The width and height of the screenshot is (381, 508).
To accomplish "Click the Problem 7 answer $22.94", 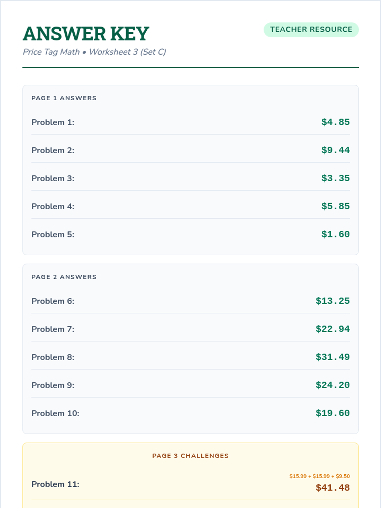I will point(332,329).
